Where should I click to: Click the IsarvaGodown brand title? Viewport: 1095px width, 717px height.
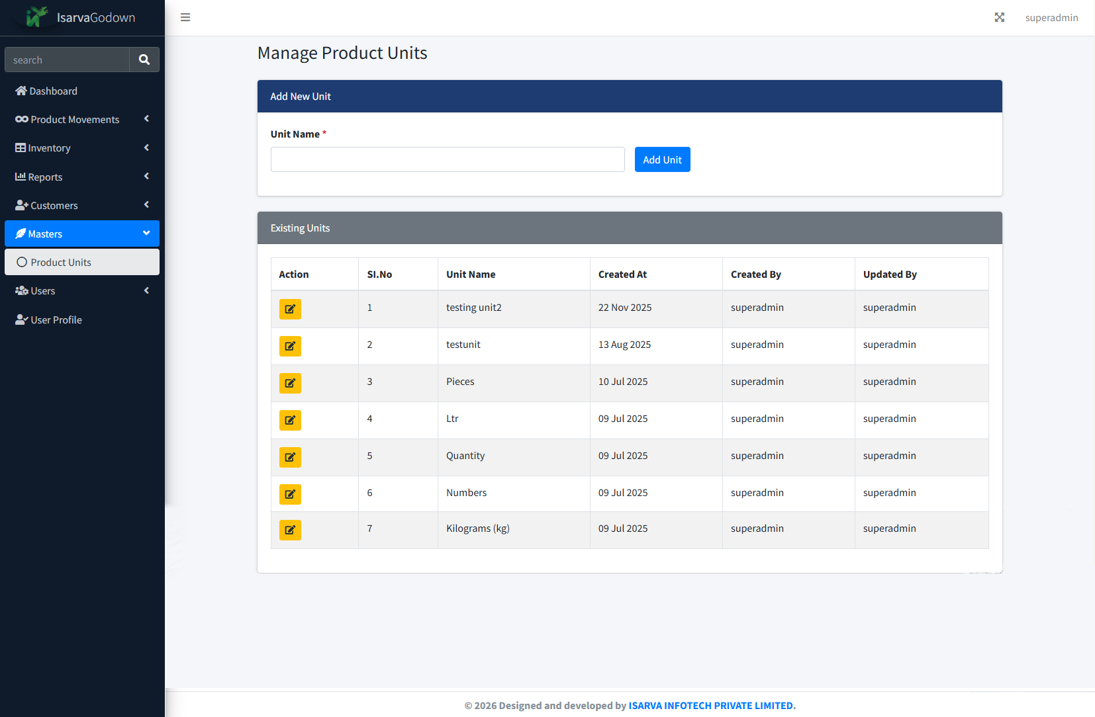tap(96, 18)
